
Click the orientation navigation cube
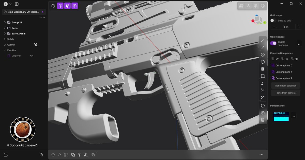tap(259, 20)
